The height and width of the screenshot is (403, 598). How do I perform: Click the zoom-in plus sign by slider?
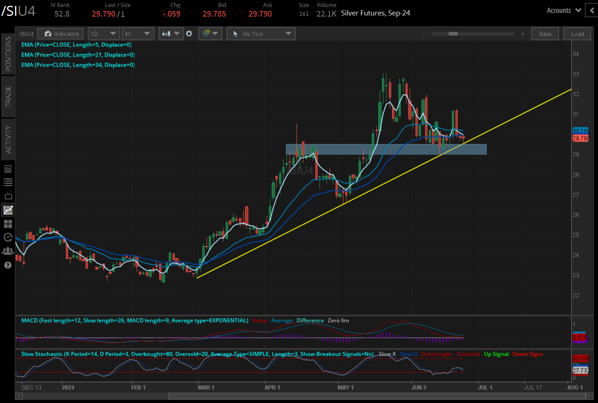pyautogui.click(x=523, y=34)
